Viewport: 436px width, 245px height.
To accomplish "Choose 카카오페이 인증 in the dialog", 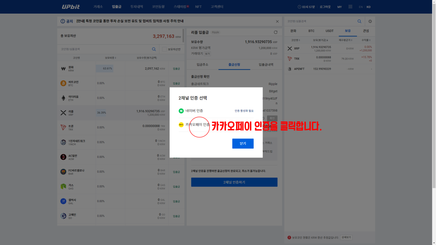I will point(216,125).
